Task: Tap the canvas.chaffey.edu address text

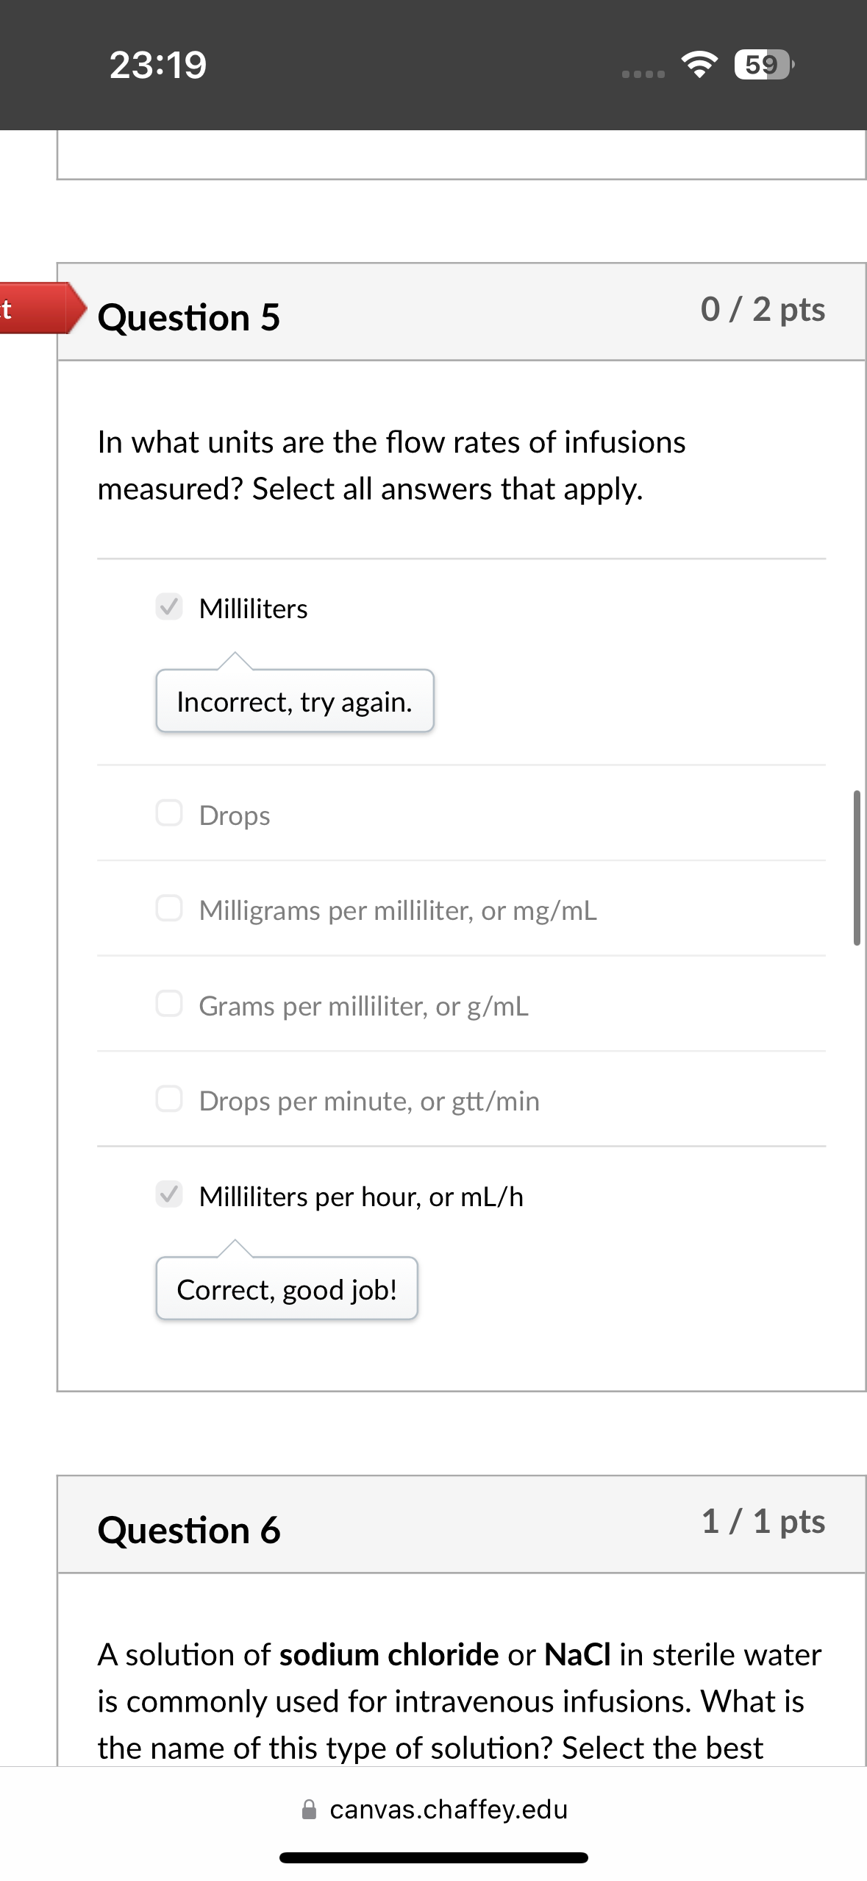Action: (x=449, y=1810)
